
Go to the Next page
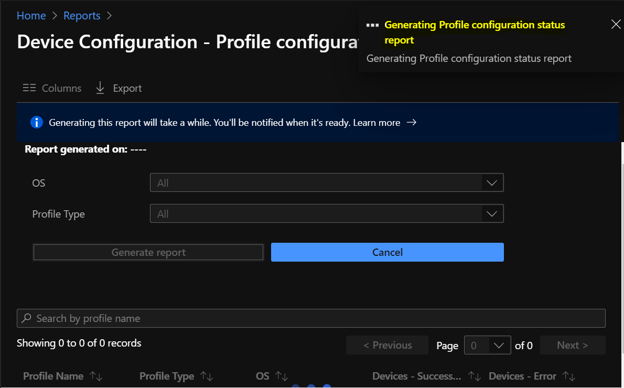pos(573,345)
